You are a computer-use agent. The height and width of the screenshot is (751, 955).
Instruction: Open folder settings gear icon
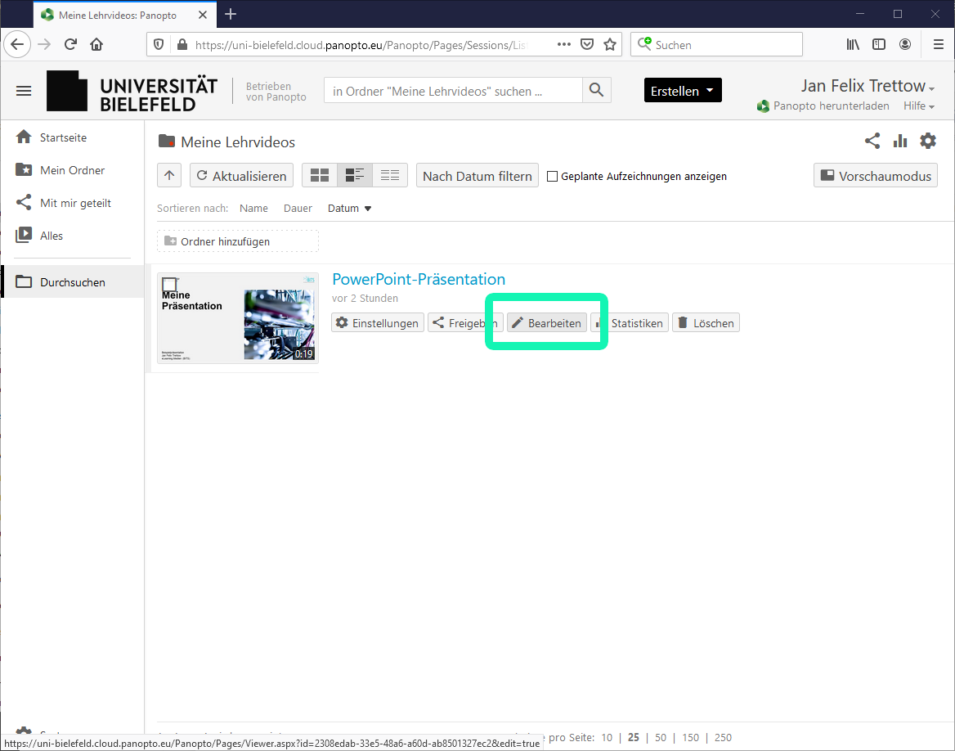coord(928,142)
